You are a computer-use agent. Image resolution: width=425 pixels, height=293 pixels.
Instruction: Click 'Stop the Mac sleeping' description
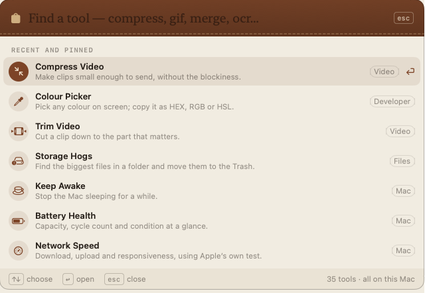pyautogui.click(x=96, y=196)
